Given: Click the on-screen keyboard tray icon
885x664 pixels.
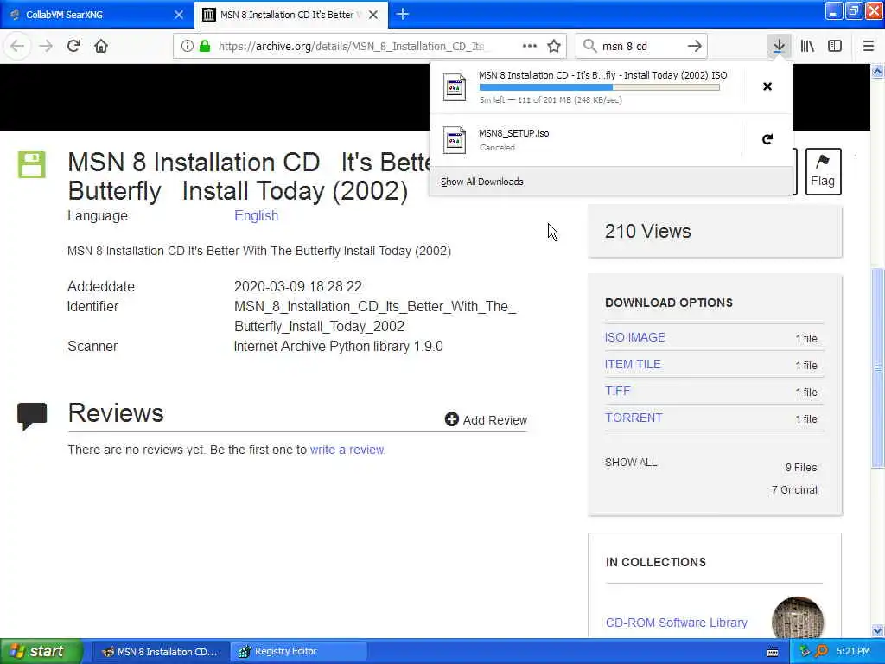Looking at the screenshot, I should (x=773, y=652).
